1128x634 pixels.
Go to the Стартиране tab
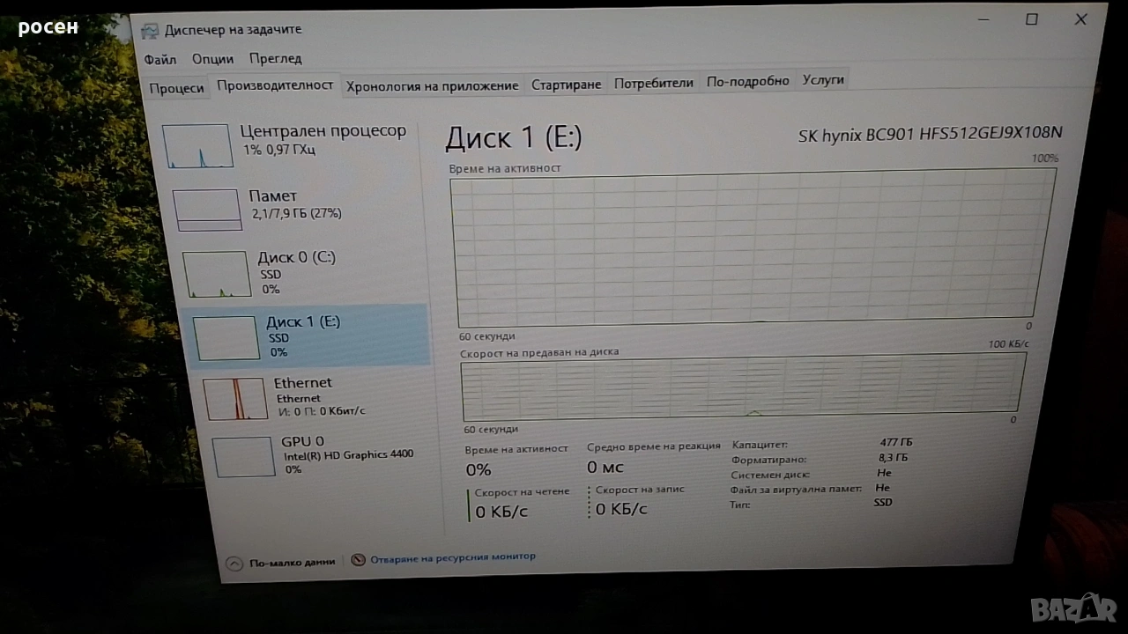(566, 85)
